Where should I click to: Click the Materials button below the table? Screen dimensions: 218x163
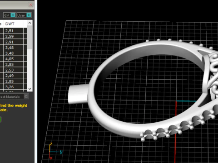[14, 96]
